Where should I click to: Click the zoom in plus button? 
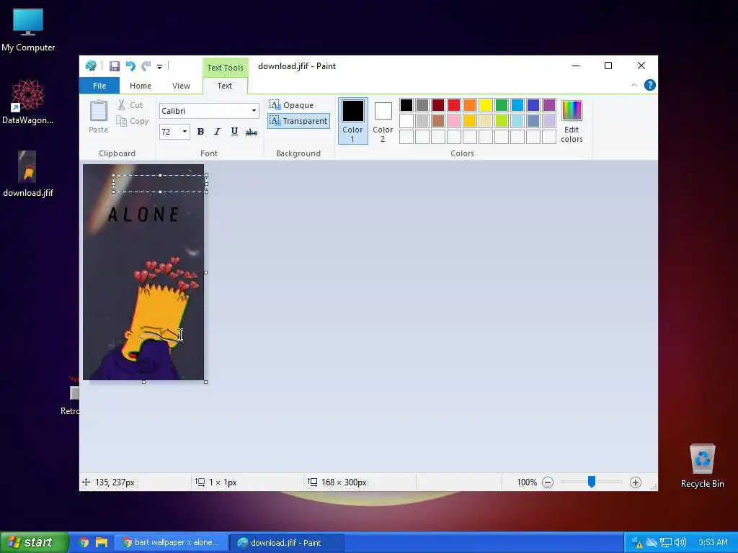[636, 482]
